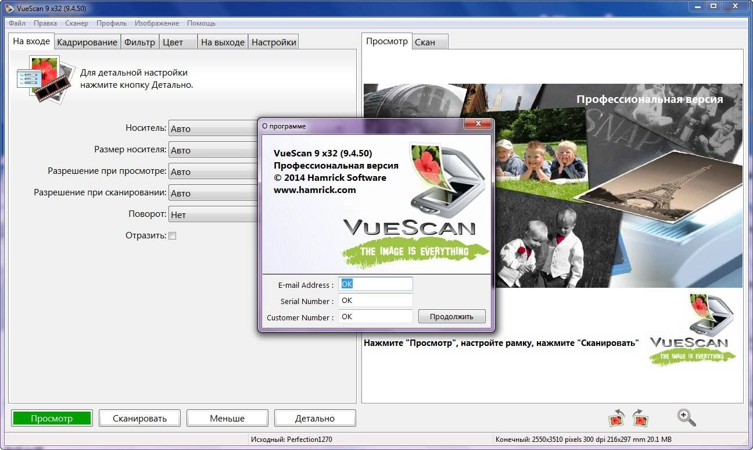Click the Сканировать button
Viewport: 753px width, 450px height.
[139, 418]
